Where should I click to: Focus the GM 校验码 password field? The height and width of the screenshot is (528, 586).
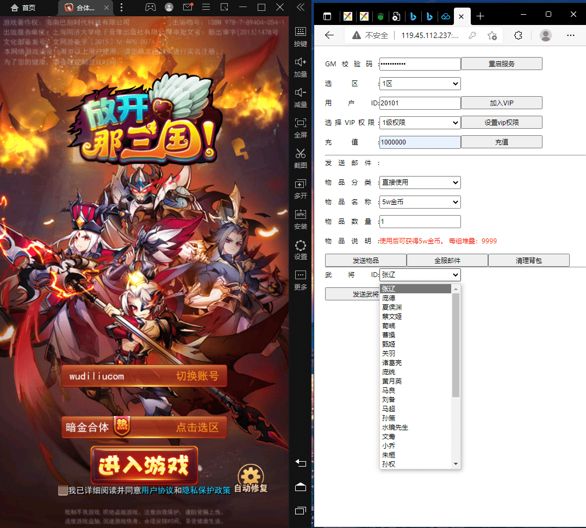click(420, 64)
